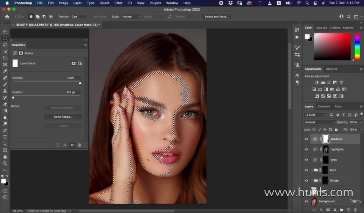The width and height of the screenshot is (364, 213).
Task: Delete mask using Properties trash icon
Action: (79, 145)
